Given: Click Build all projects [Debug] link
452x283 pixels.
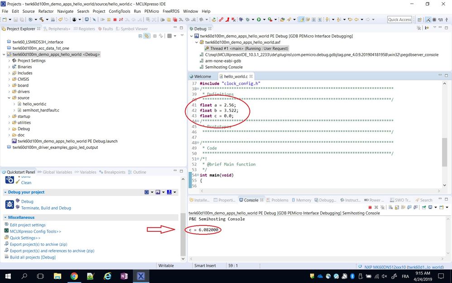Looking at the screenshot, I should click(x=33, y=257).
